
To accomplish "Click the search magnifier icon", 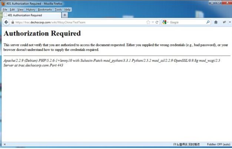I will pyautogui.click(x=208, y=22).
